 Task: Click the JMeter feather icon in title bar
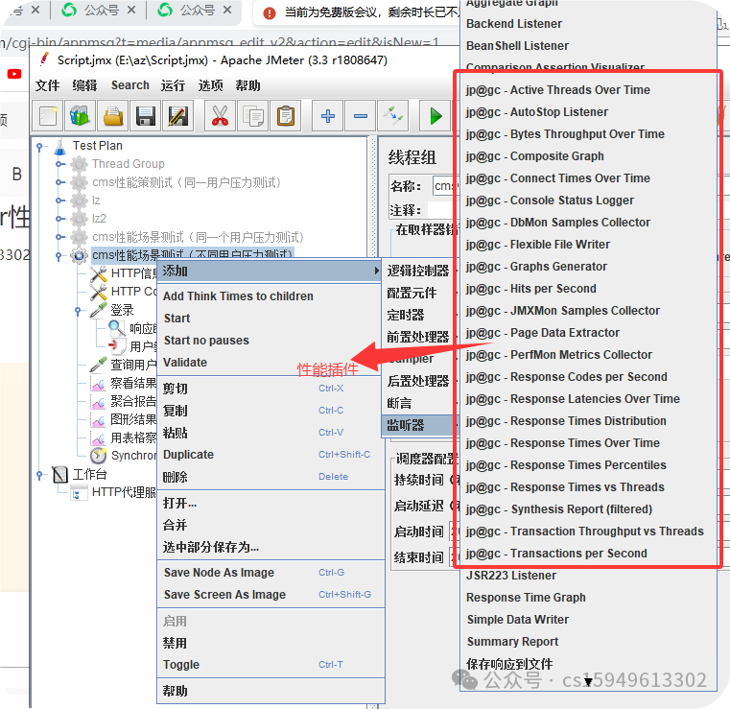coord(44,59)
